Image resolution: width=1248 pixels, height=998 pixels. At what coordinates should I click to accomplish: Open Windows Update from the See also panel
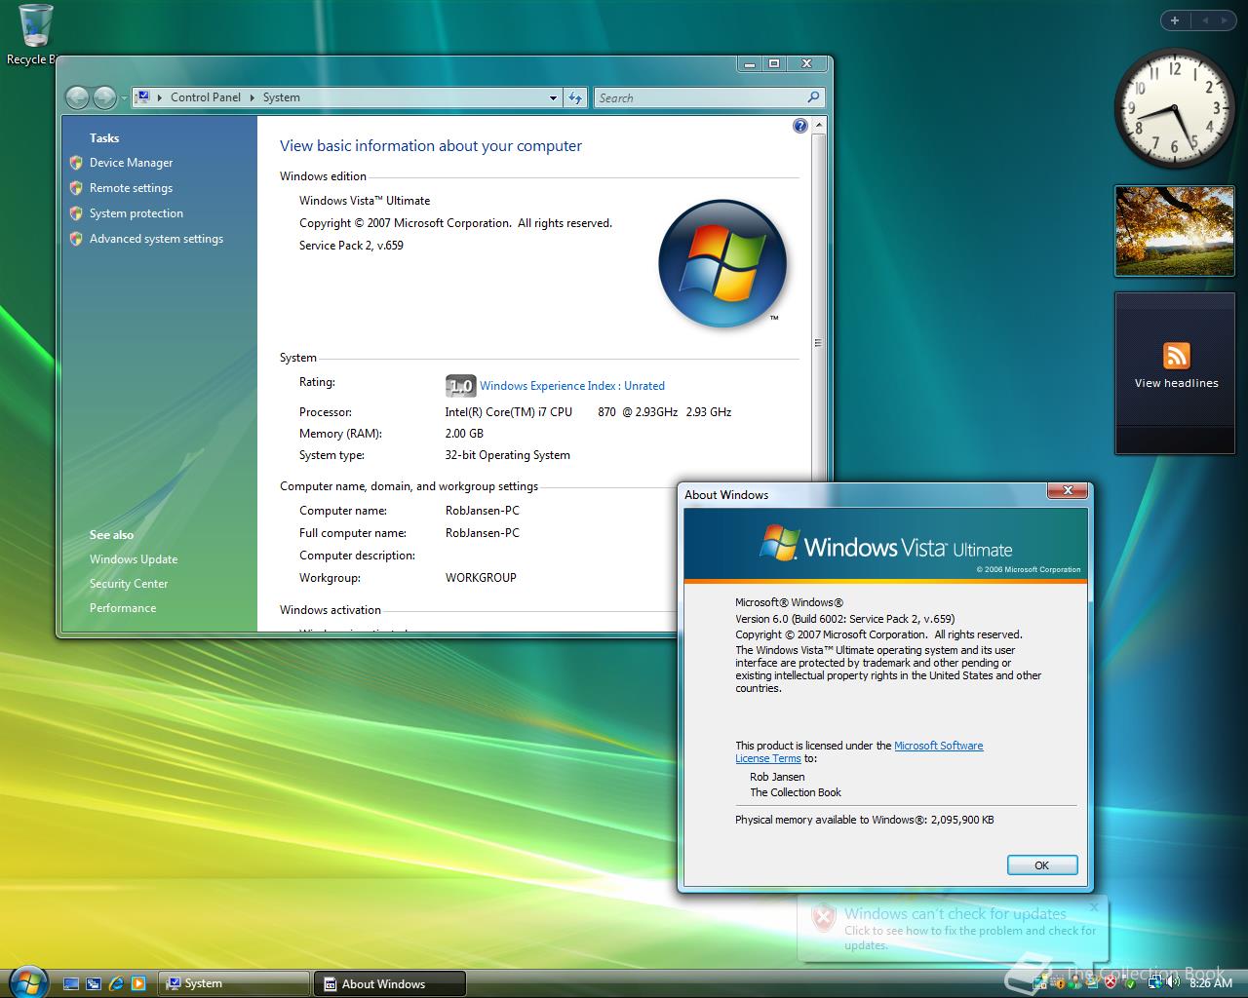pyautogui.click(x=133, y=558)
